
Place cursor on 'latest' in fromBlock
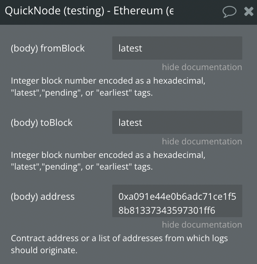tap(130, 48)
